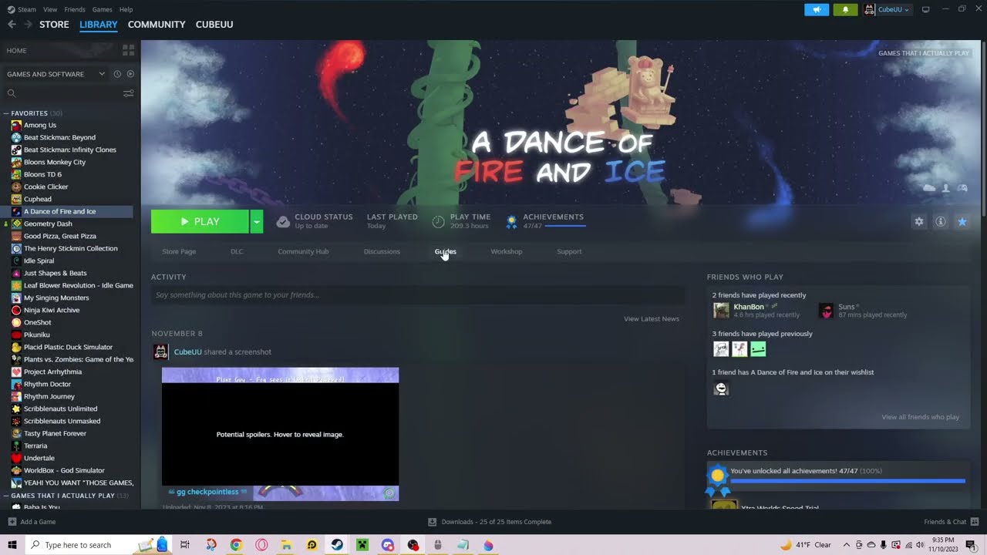Open Downloads status bar

tap(490, 522)
